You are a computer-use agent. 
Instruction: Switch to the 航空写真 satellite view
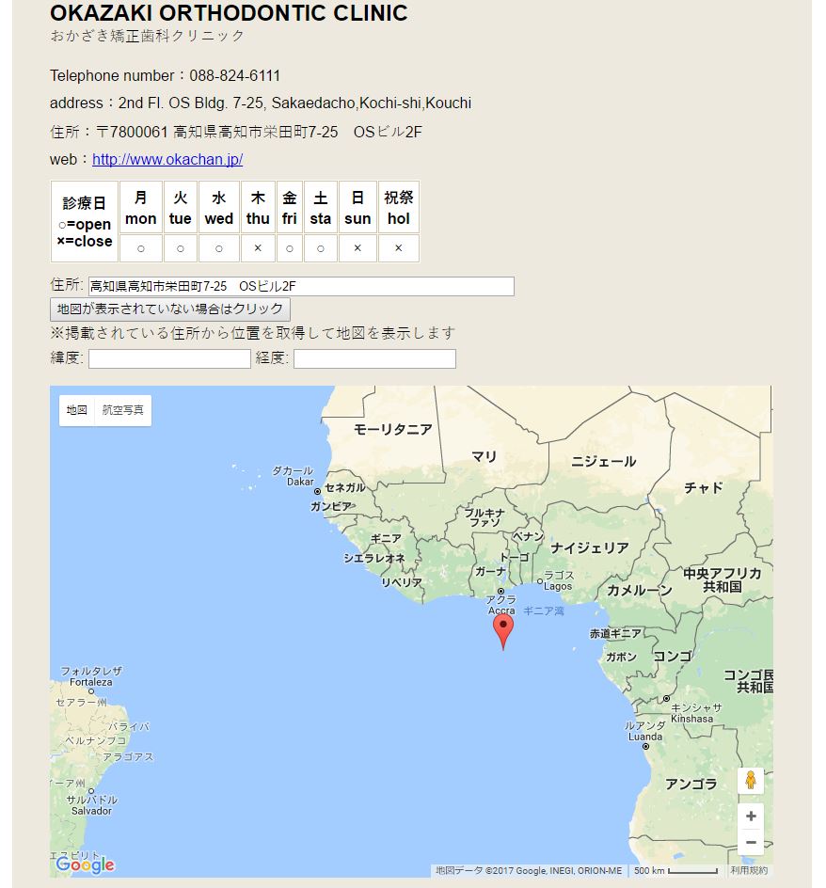click(123, 410)
